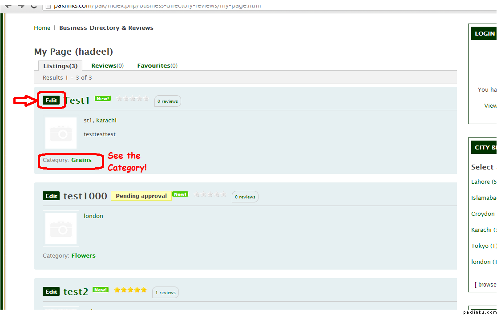Click Edit button for test1000 listing
The image size is (497, 315).
pos(51,196)
